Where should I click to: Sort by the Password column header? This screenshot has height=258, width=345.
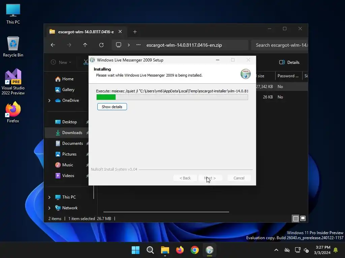coord(288,76)
